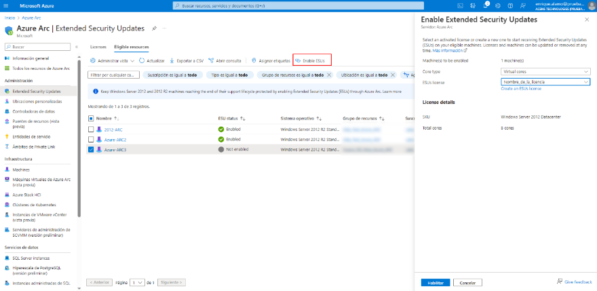Click the top Azure search box

(x=298, y=5)
